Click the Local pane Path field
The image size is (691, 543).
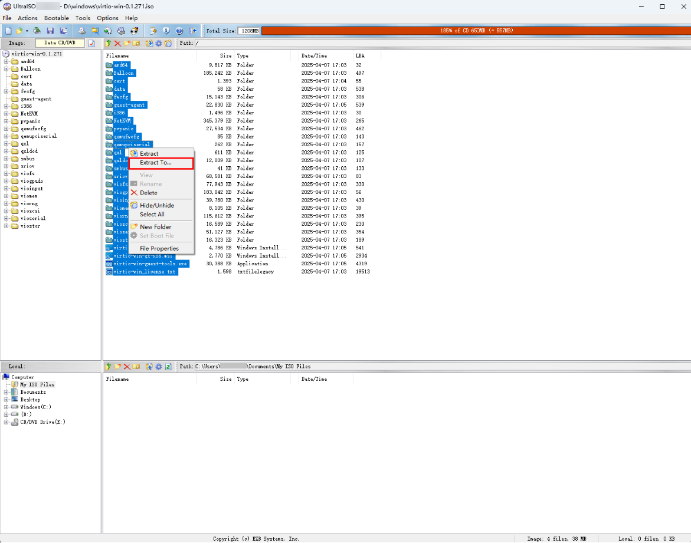point(443,366)
